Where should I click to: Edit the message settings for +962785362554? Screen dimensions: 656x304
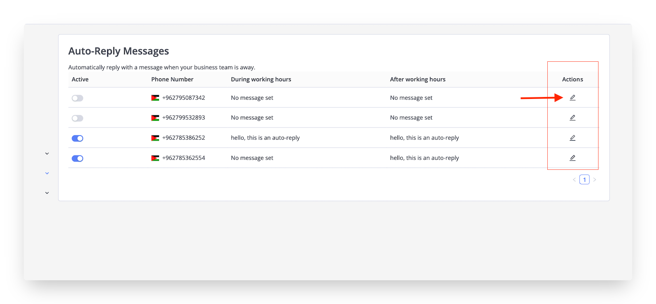point(572,158)
